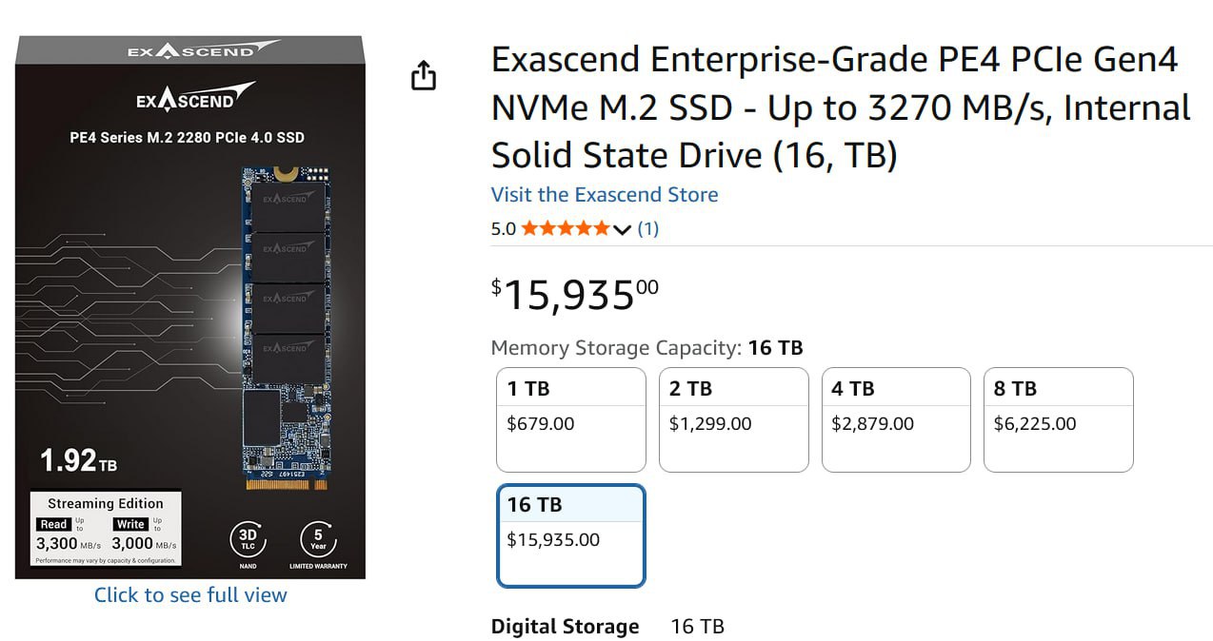Click the 5.0 rating number
Screen dimensions: 1213x641
click(x=503, y=228)
